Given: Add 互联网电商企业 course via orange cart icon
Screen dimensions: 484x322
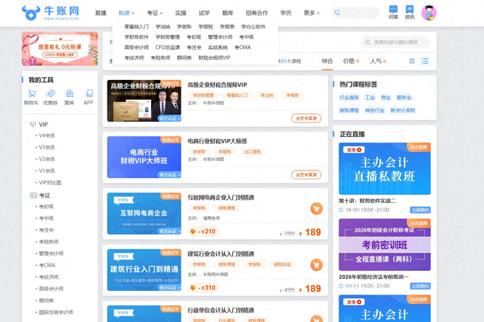Looking at the screenshot, I should [x=317, y=209].
